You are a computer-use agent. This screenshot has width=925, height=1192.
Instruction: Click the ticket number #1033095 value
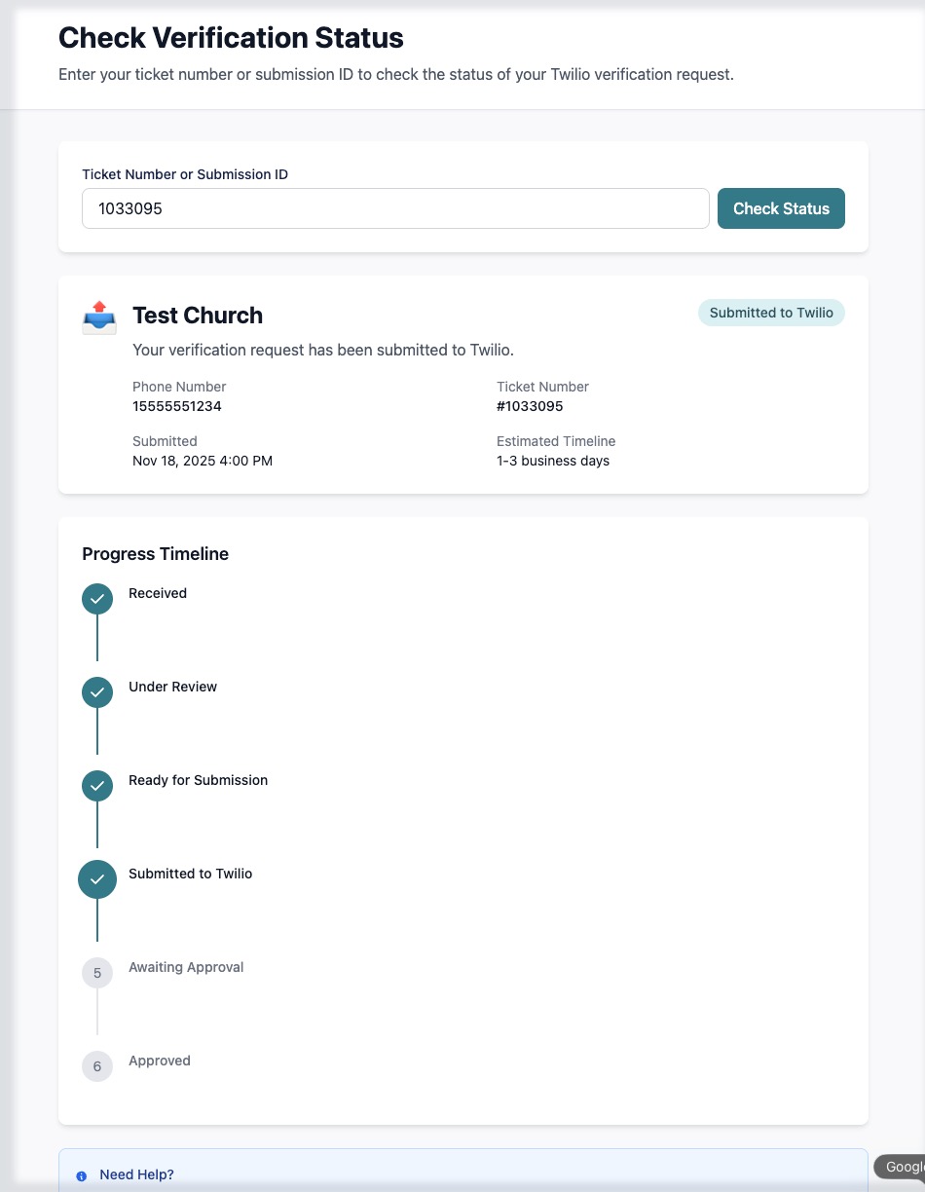pos(530,406)
